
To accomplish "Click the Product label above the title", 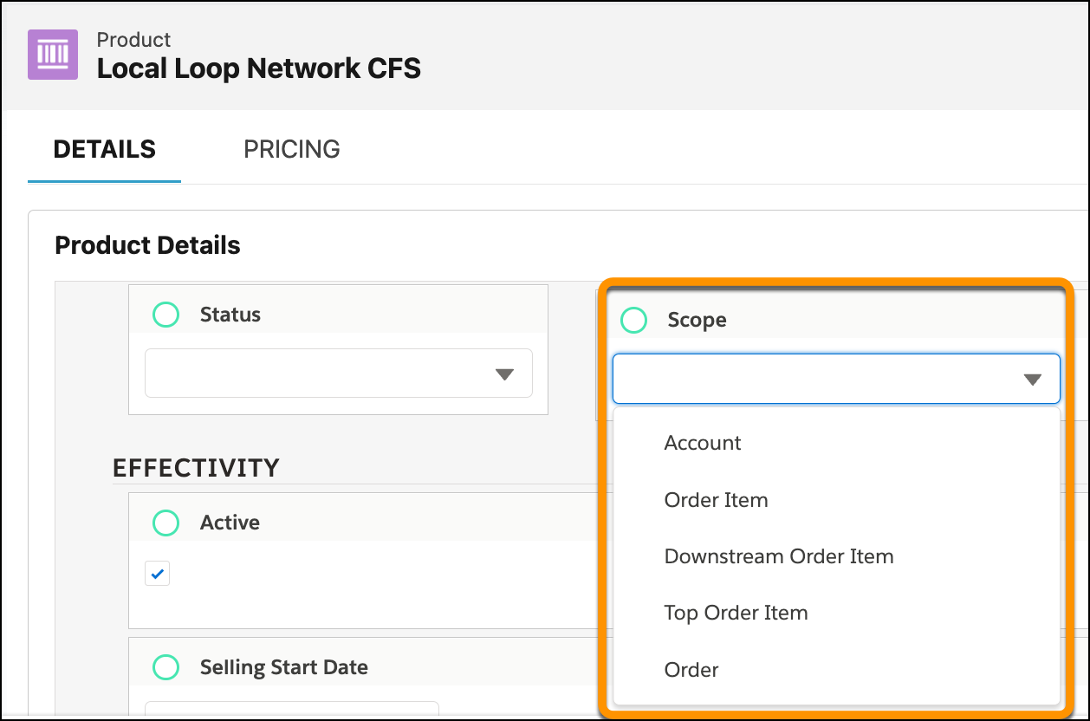I will pos(134,40).
